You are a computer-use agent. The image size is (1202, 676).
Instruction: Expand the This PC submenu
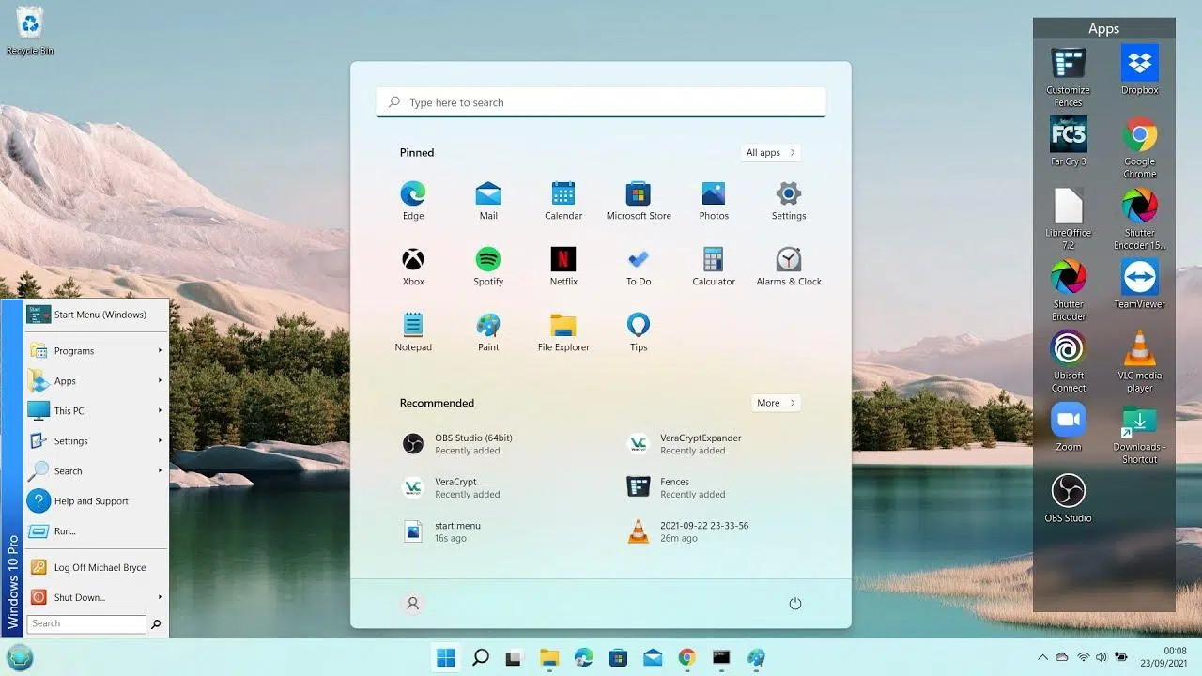tap(96, 411)
